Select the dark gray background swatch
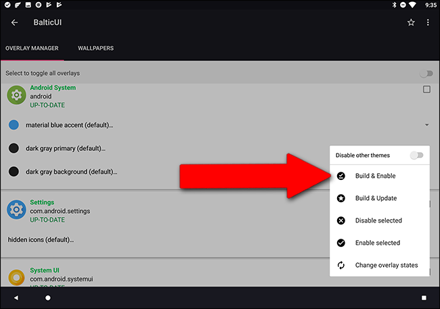 point(14,171)
